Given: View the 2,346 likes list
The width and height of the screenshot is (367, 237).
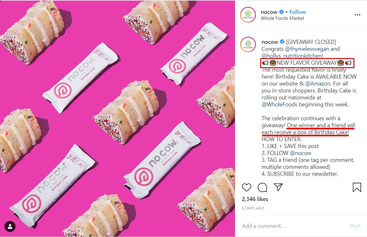Looking at the screenshot, I should (x=255, y=199).
